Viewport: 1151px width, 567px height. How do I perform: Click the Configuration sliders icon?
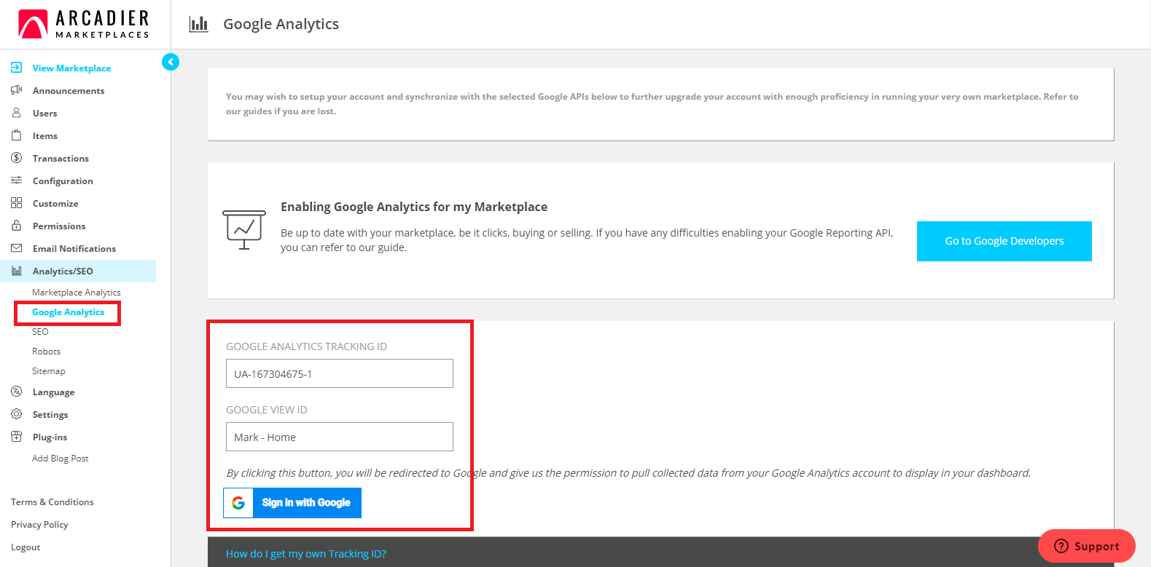pyautogui.click(x=16, y=181)
